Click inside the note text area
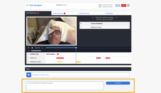The image size is (161, 93). 65,86
